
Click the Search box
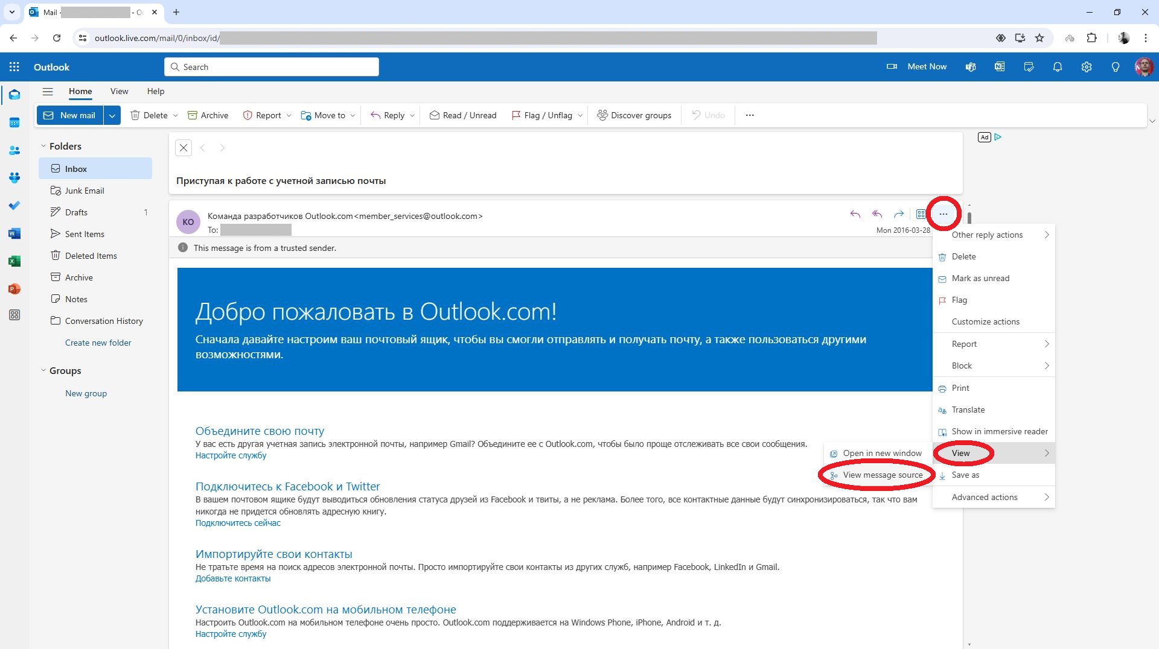(272, 67)
